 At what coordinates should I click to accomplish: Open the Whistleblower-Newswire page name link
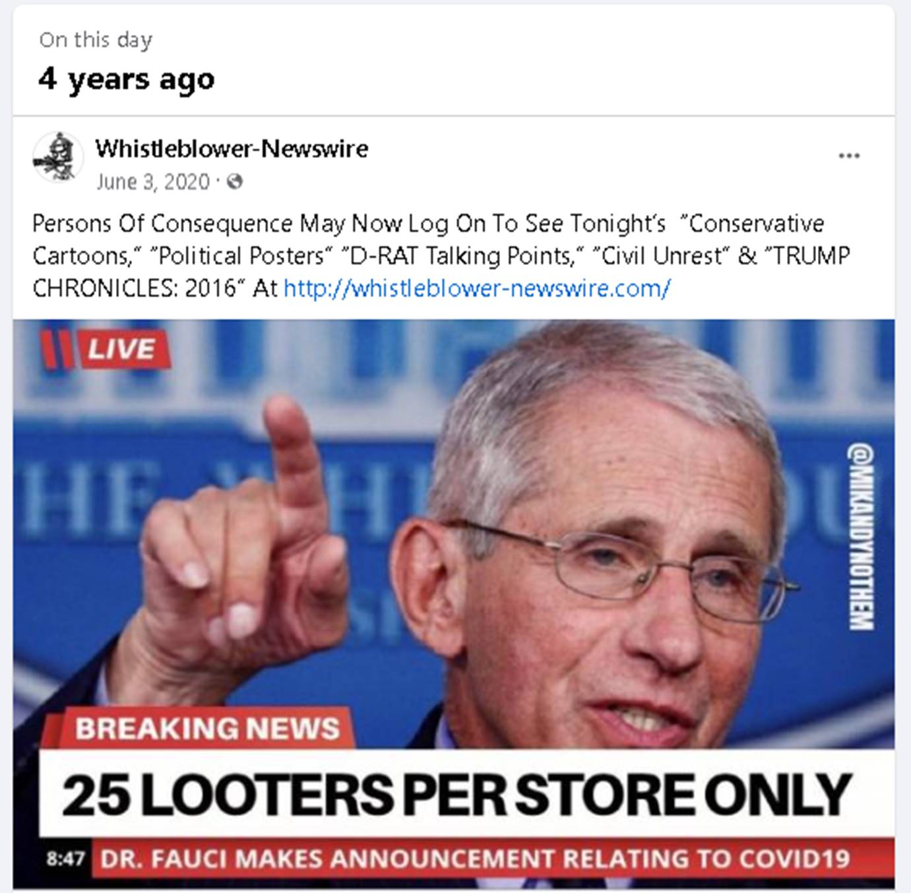[232, 148]
